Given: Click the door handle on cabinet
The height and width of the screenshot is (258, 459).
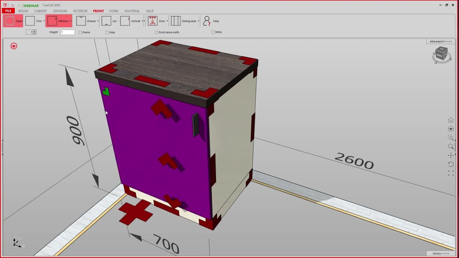Looking at the screenshot, I should point(195,125).
